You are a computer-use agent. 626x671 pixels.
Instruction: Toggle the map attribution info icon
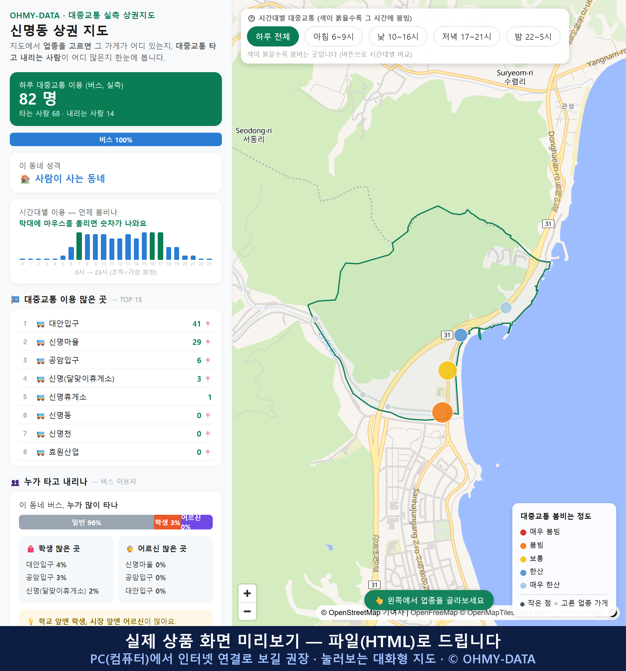613,612
